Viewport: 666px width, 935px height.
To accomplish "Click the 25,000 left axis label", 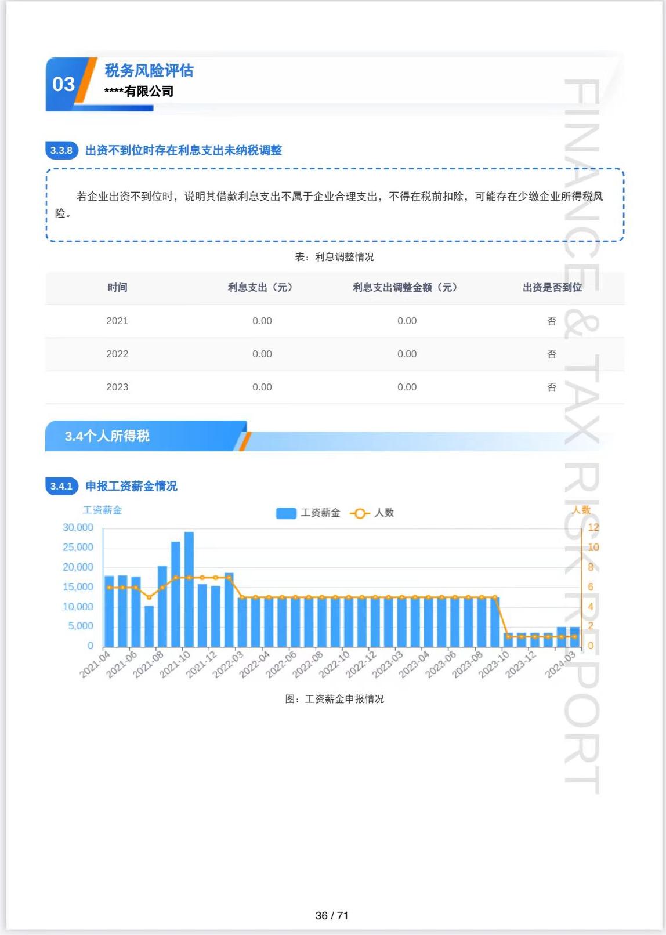I will [x=78, y=548].
